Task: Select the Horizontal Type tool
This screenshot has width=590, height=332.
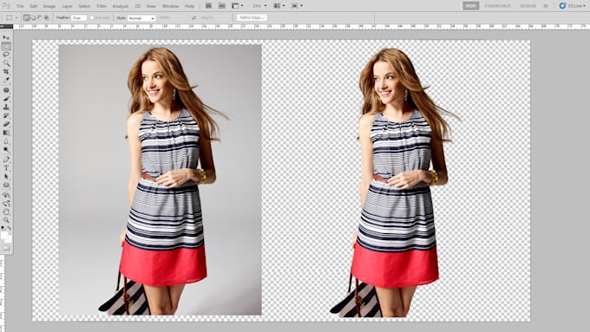Action: 6,168
